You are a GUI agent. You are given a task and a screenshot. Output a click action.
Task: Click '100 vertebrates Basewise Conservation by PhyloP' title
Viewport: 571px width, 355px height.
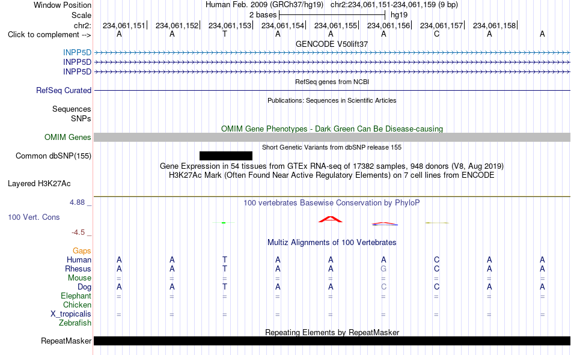point(332,203)
